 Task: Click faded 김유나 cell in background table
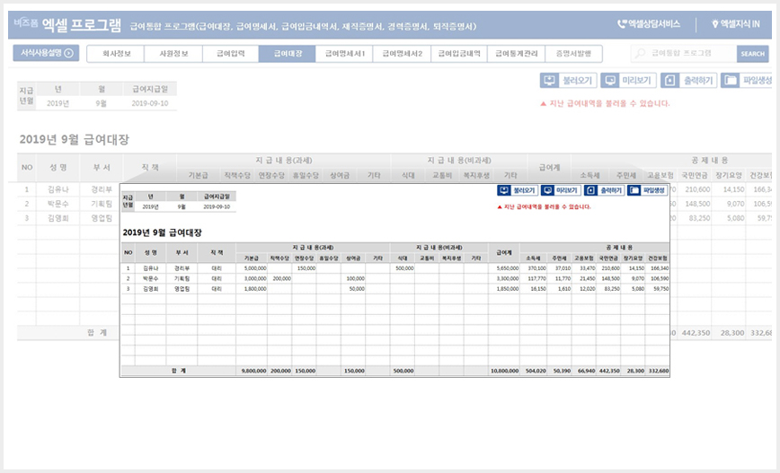point(58,189)
